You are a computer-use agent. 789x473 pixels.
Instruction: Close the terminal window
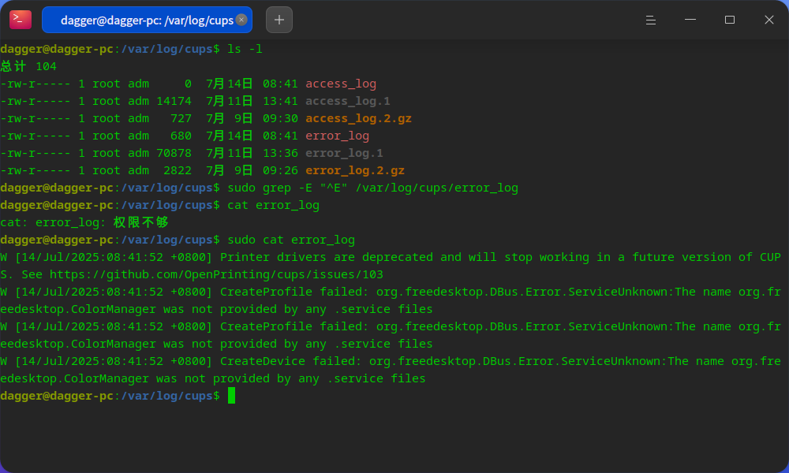click(768, 20)
